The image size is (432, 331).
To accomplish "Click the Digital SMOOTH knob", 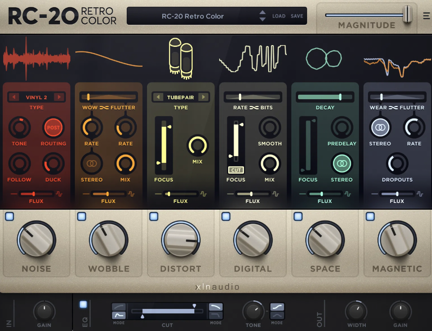I will [270, 127].
